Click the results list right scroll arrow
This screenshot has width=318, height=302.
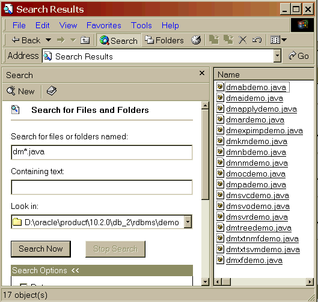click(x=310, y=282)
